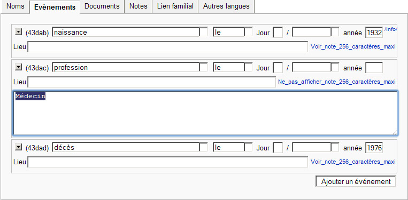Click the Lieu field for décès
Viewport: 408px width, 200px height.
167,162
